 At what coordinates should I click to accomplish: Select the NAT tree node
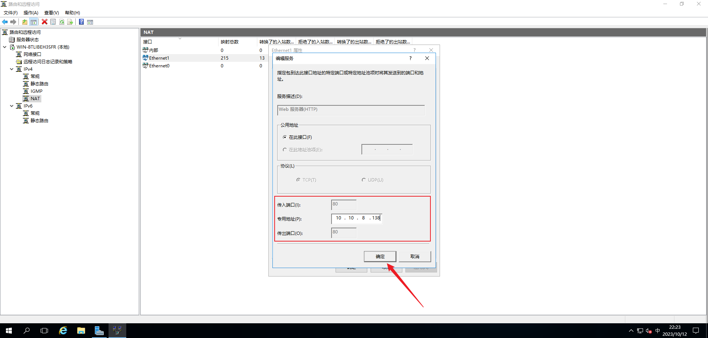coord(35,99)
